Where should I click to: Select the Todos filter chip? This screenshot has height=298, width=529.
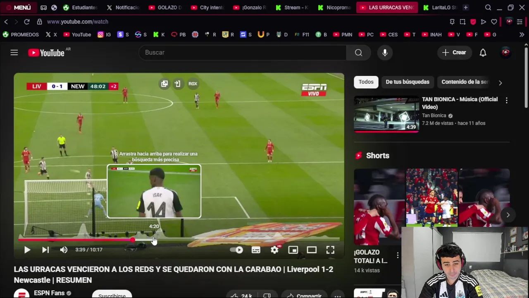coord(366,82)
